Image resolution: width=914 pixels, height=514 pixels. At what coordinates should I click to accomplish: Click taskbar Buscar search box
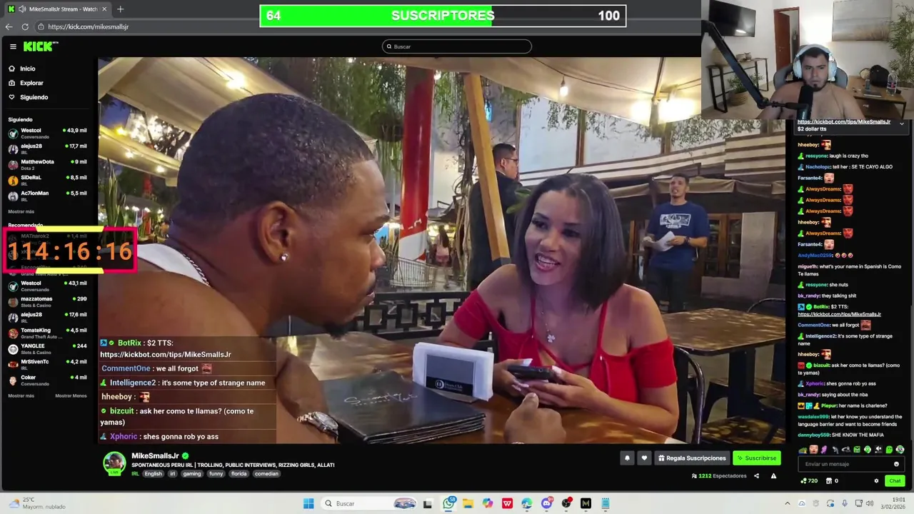click(367, 503)
